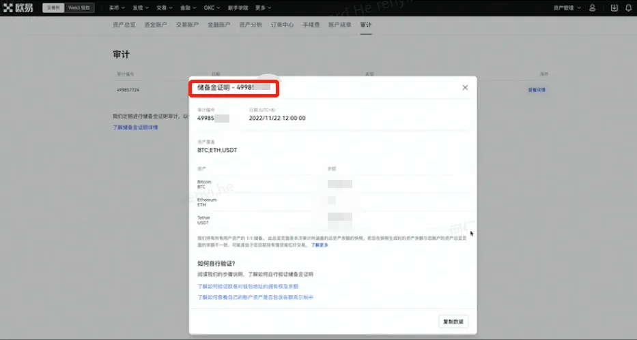Select the 交易所 toggle
The image size is (637, 340).
(x=53, y=7)
